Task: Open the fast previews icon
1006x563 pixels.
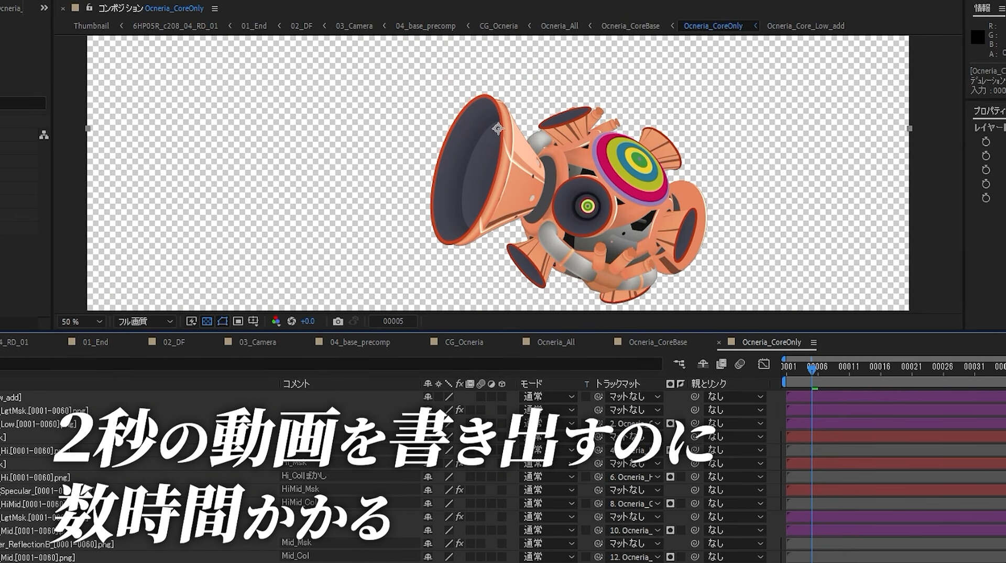Action: (x=191, y=321)
